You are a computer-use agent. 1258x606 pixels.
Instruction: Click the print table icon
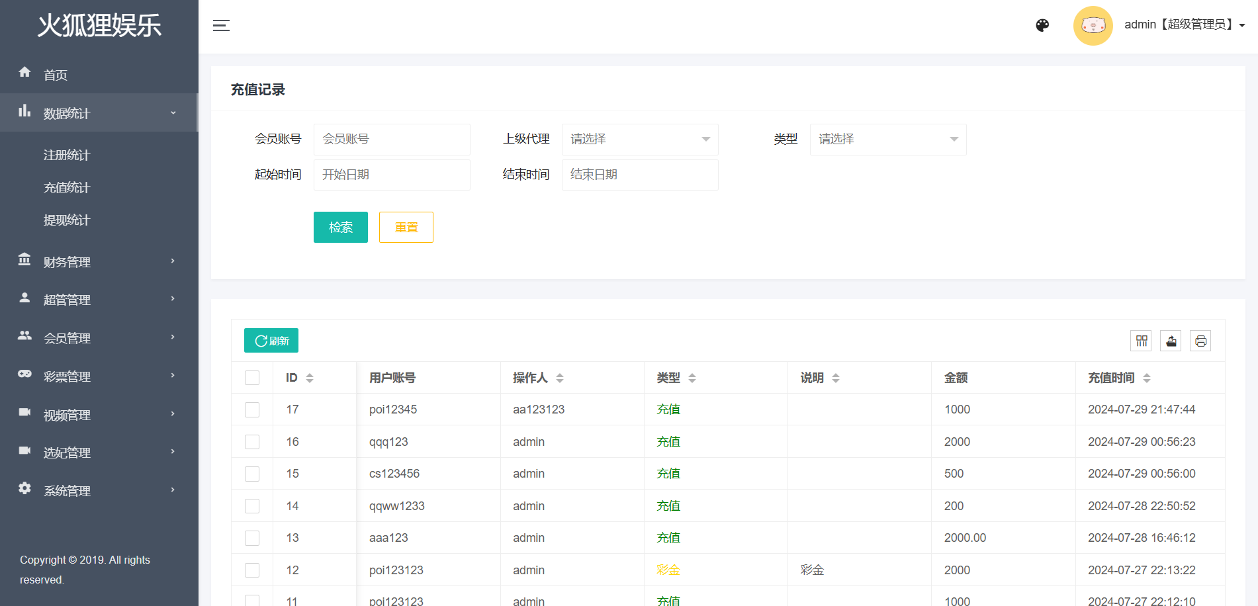click(1200, 341)
